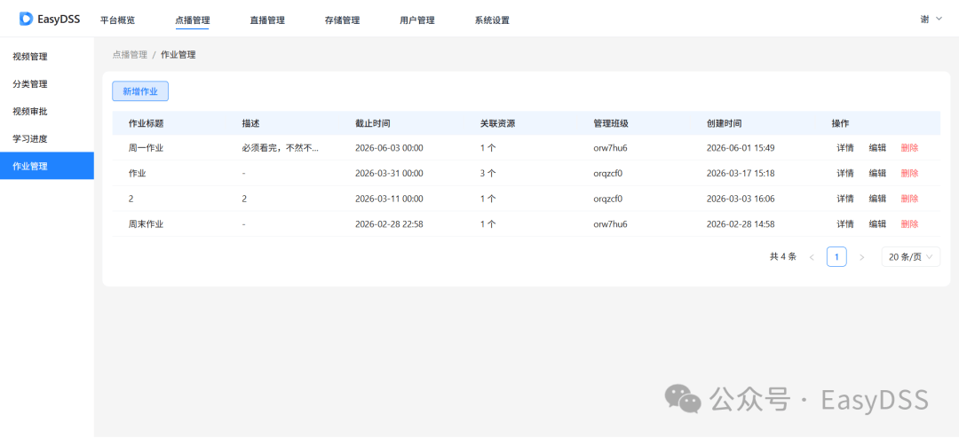
Task: Open 学习进度 in the sidebar
Action: tap(47, 138)
